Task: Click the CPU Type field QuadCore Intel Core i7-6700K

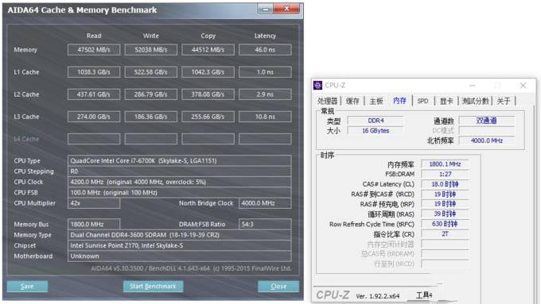Action: pyautogui.click(x=180, y=161)
